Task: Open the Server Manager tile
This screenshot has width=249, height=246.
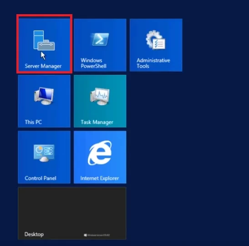Action: click(44, 45)
